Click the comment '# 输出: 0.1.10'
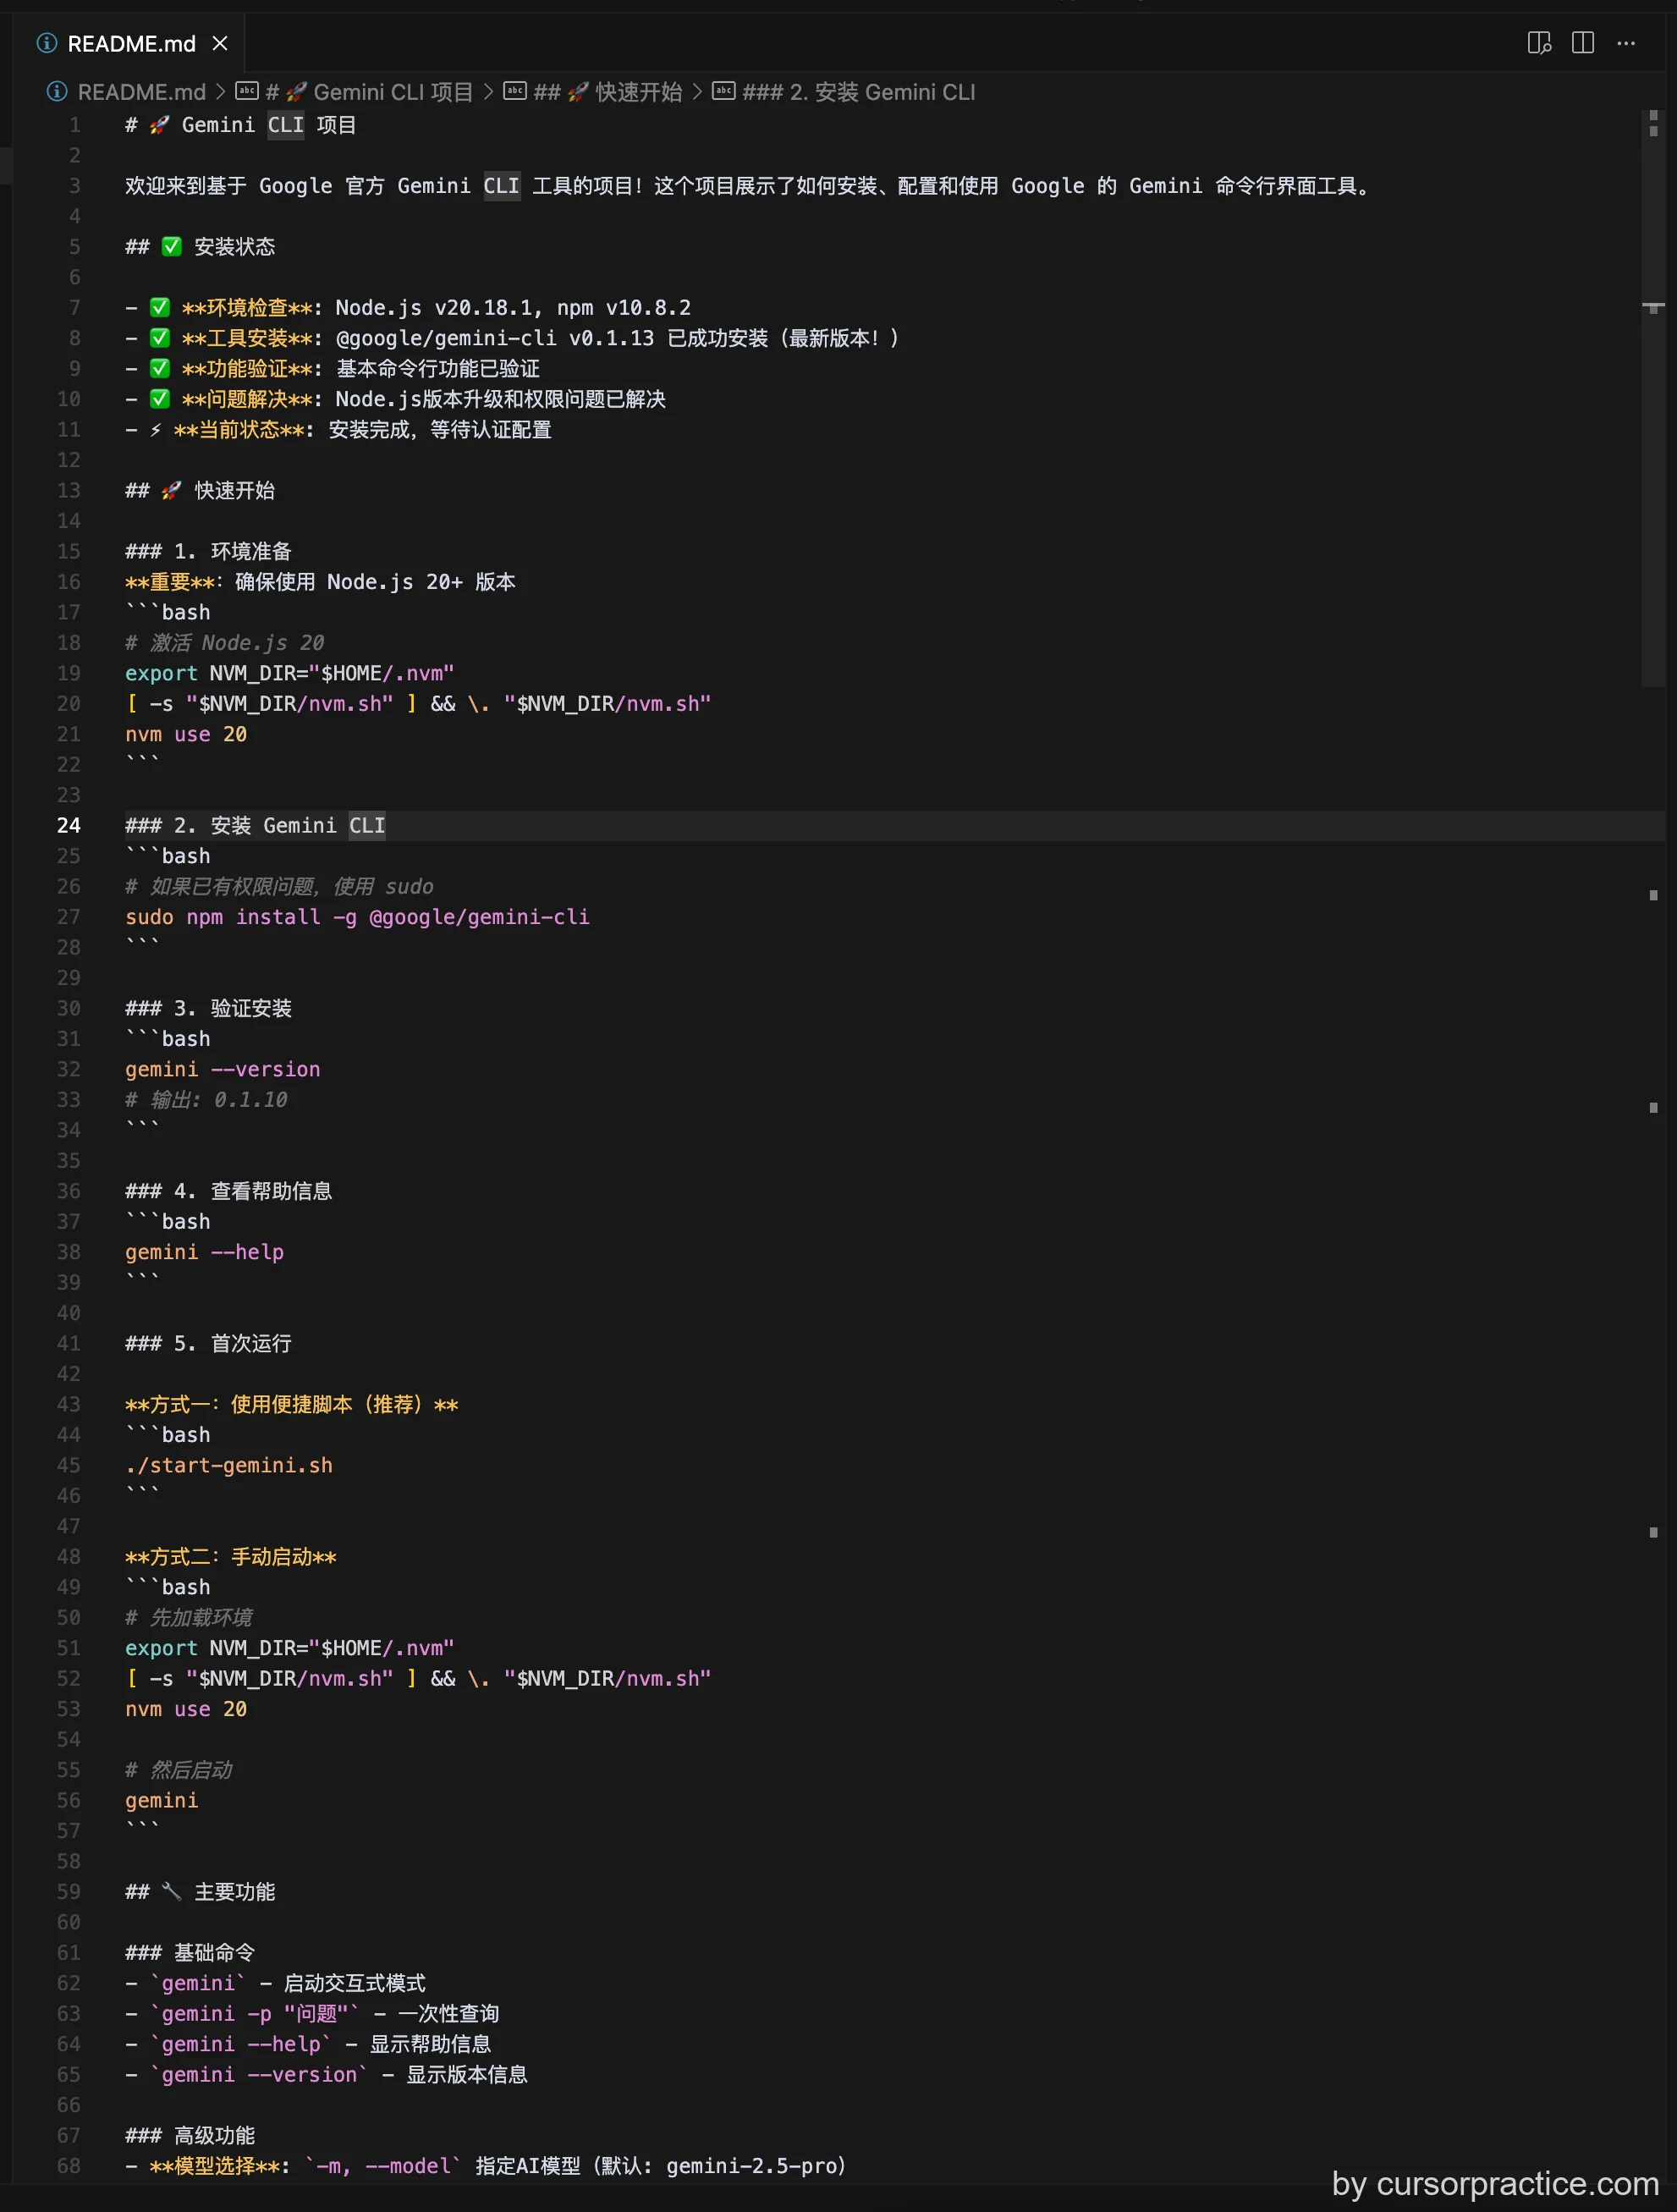Screen dimensions: 1677x2212 pyautogui.click(x=206, y=1100)
